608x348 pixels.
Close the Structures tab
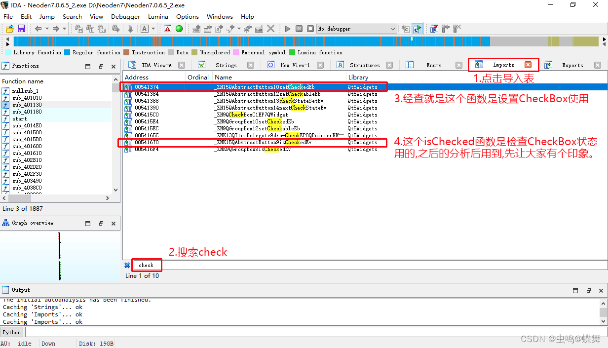[389, 65]
